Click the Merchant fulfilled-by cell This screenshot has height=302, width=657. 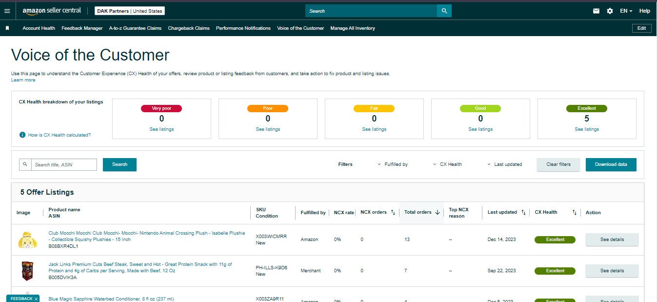point(311,271)
